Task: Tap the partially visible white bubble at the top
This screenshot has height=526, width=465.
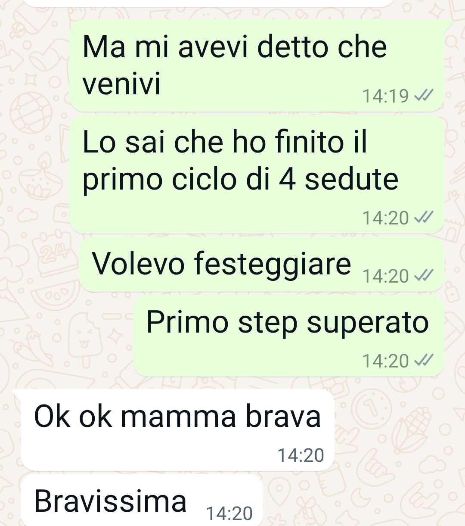Action: click(x=208, y=3)
